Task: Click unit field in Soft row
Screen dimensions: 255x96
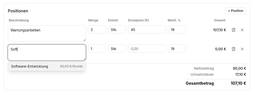Action: tap(117, 49)
